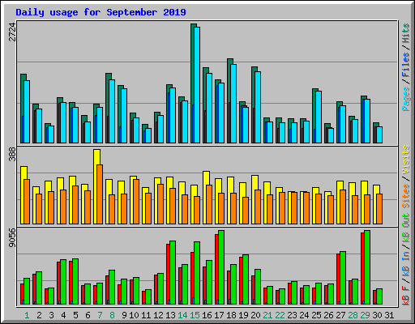Click the day label 17 on the axis

(x=219, y=315)
